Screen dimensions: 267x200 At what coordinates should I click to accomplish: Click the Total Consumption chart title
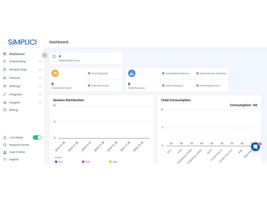point(176,100)
